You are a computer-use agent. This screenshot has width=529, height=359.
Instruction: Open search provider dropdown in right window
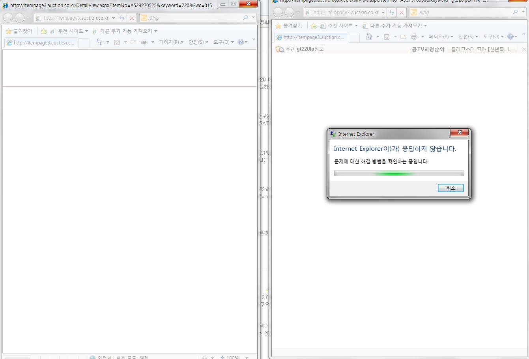[x=523, y=12]
